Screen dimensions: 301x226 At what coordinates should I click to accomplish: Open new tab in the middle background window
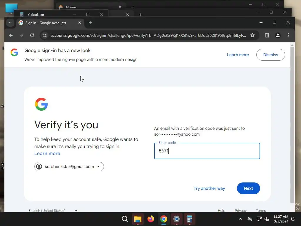pyautogui.click(x=141, y=15)
